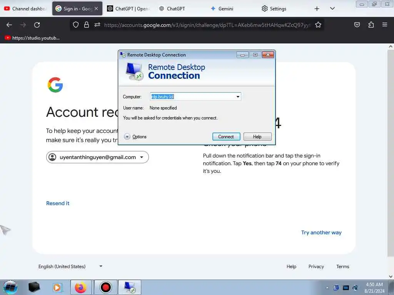394x295 pixels.
Task: Click Try another way
Action: pos(321,232)
